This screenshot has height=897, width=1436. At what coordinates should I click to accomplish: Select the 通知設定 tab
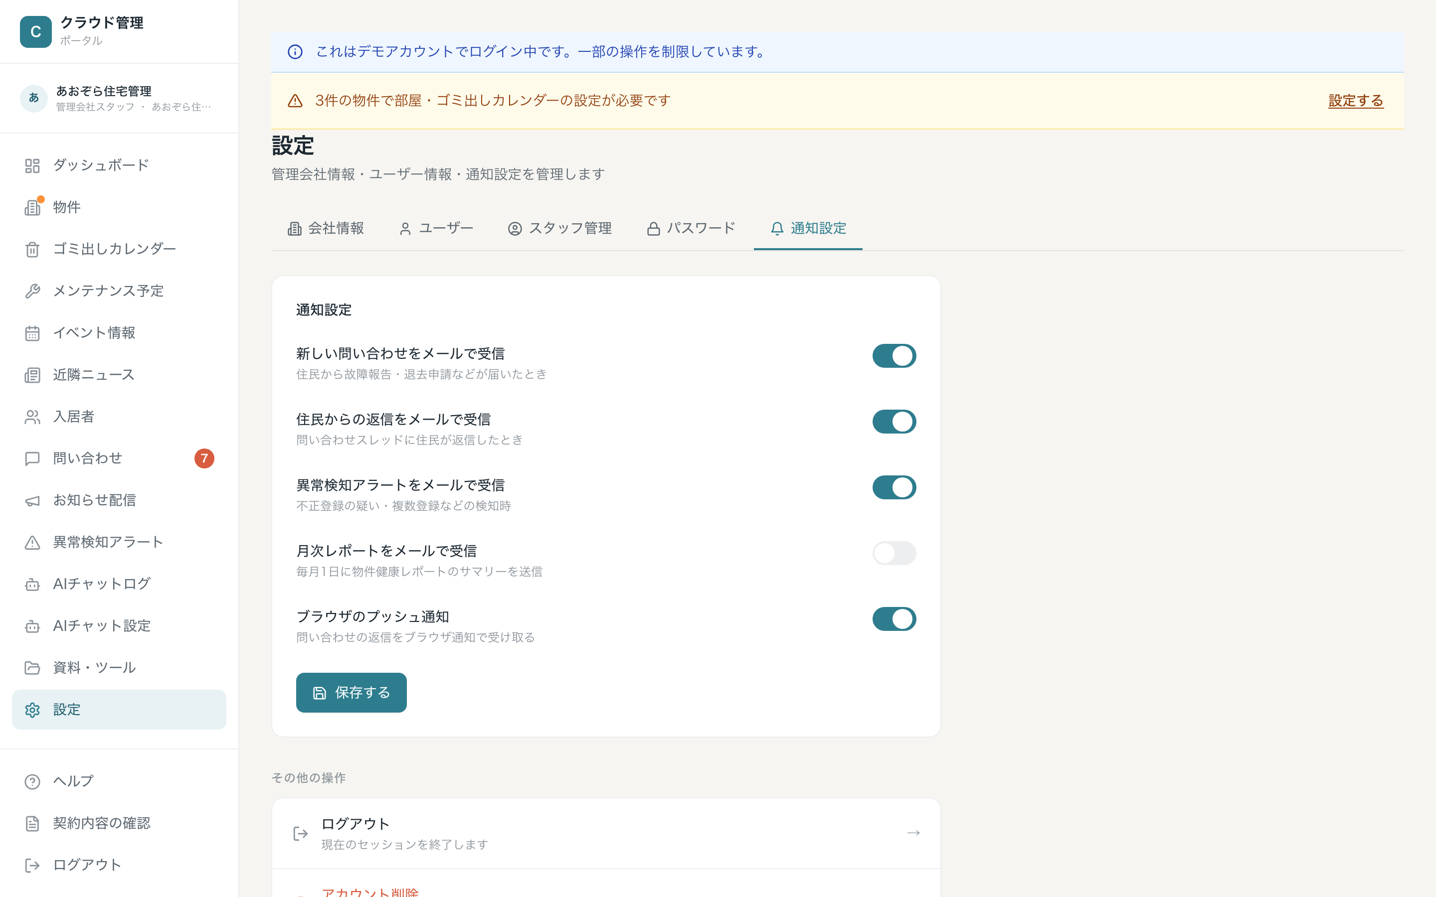[x=808, y=228]
